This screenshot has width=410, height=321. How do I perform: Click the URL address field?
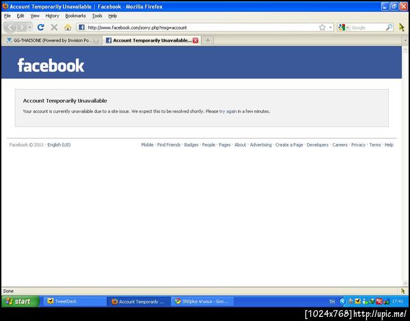point(202,27)
